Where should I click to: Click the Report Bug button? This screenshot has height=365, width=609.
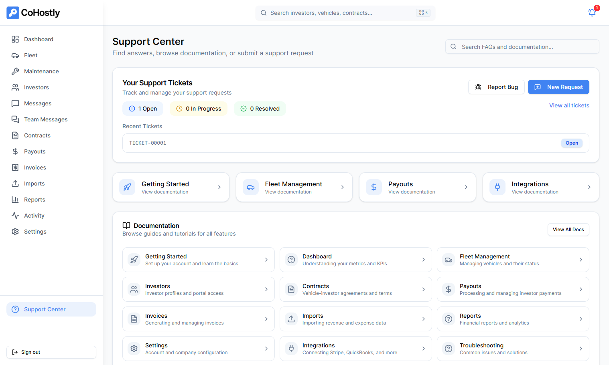[496, 87]
